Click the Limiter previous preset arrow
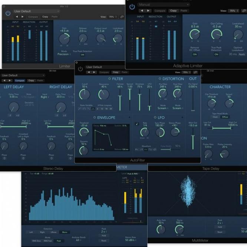The height and width of the screenshot is (247, 247). coord(17,17)
